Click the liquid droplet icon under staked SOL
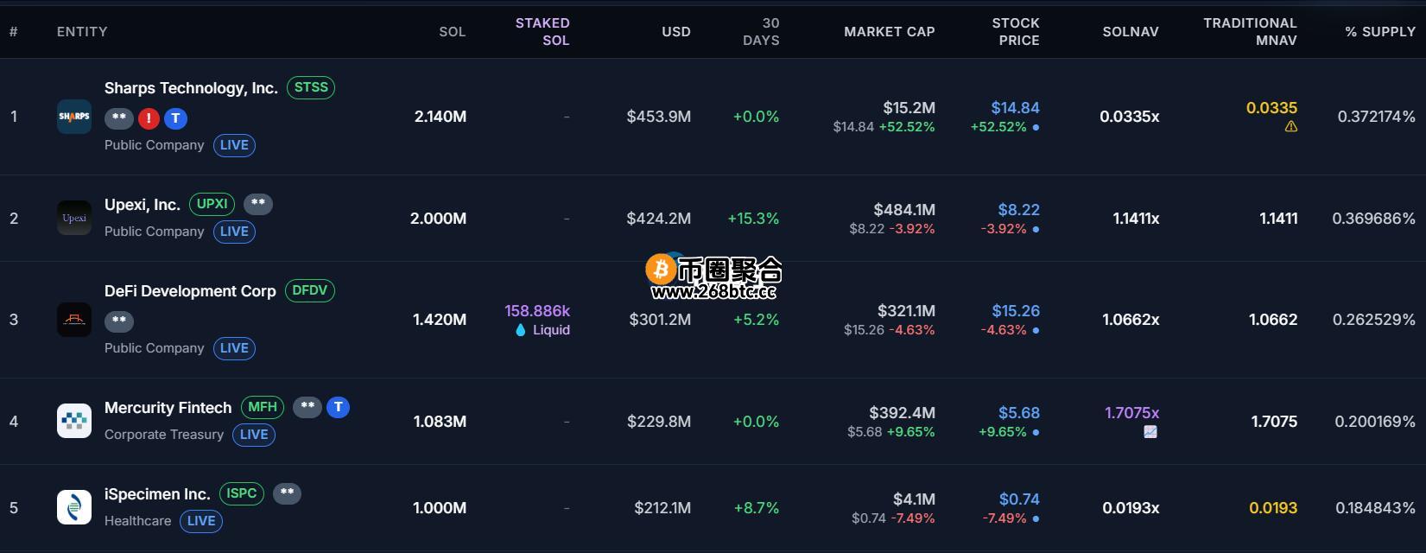This screenshot has height=553, width=1426. point(520,330)
